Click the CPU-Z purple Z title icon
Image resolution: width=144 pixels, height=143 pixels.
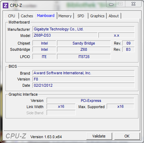tap(6, 6)
